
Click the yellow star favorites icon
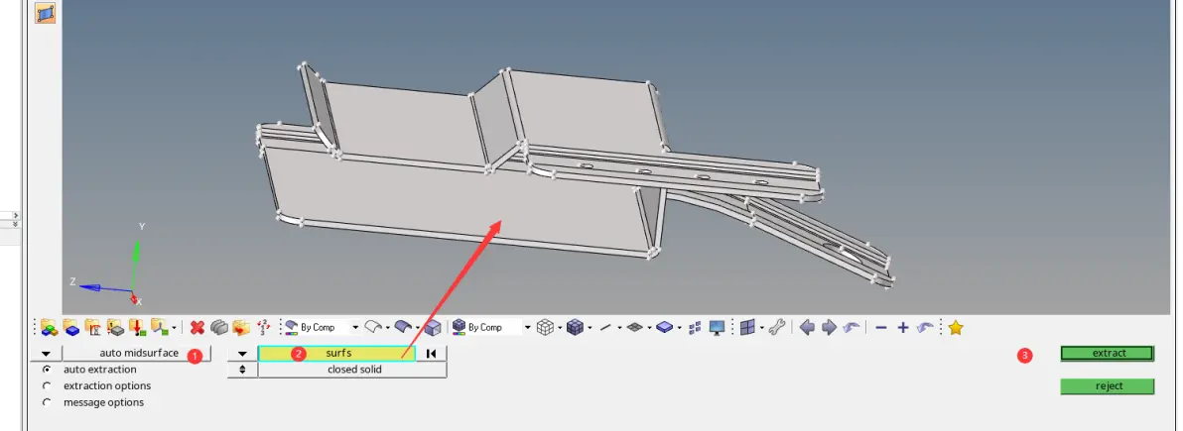[x=956, y=328]
